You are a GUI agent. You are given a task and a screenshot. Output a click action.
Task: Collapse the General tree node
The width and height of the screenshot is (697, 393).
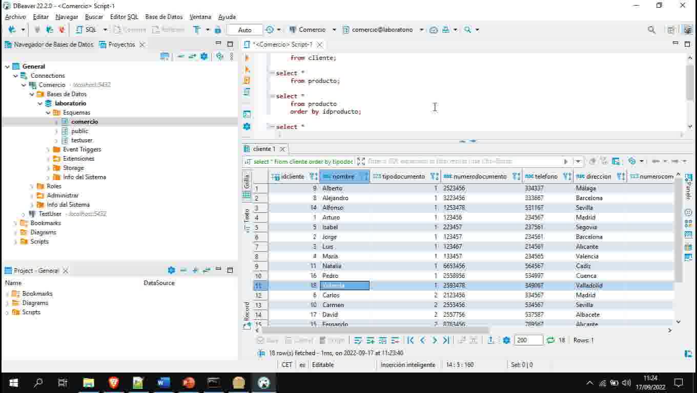coord(8,67)
